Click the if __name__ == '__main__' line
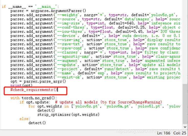The image size is (188, 136). pos(30,7)
